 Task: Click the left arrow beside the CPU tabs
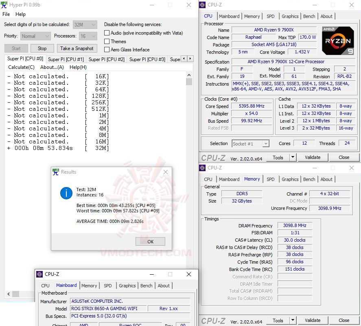pyautogui.click(x=184, y=59)
